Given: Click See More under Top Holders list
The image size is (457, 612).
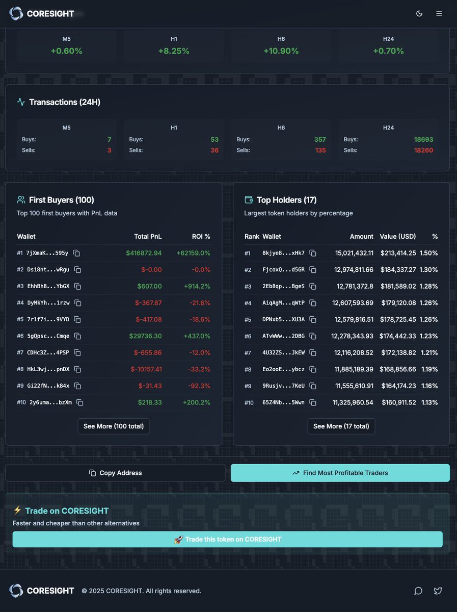Looking at the screenshot, I should coord(341,426).
